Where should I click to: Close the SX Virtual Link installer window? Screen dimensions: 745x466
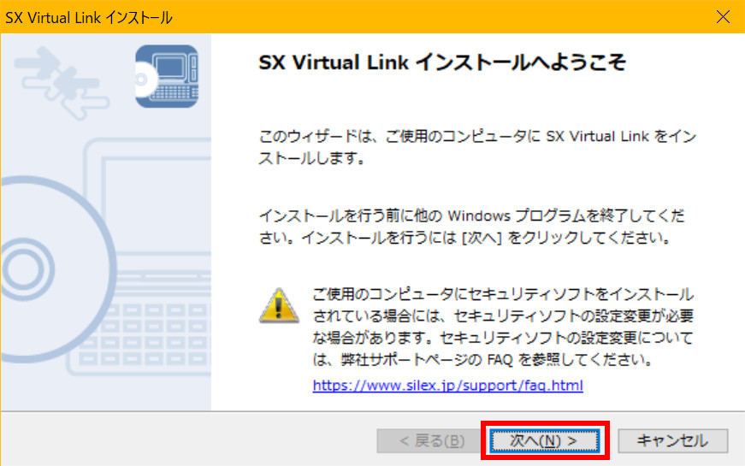[723, 17]
